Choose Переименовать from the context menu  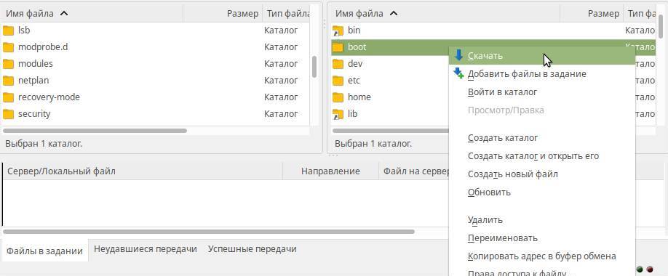(542, 238)
